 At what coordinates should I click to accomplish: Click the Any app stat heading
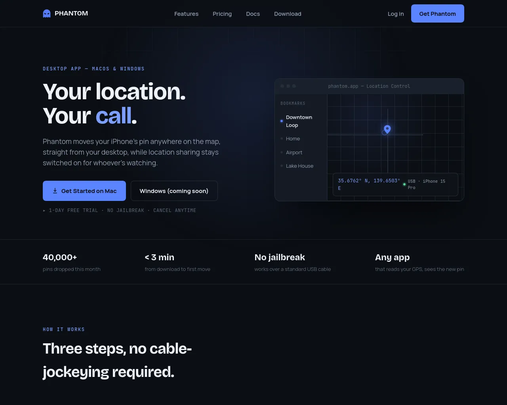(x=392, y=257)
